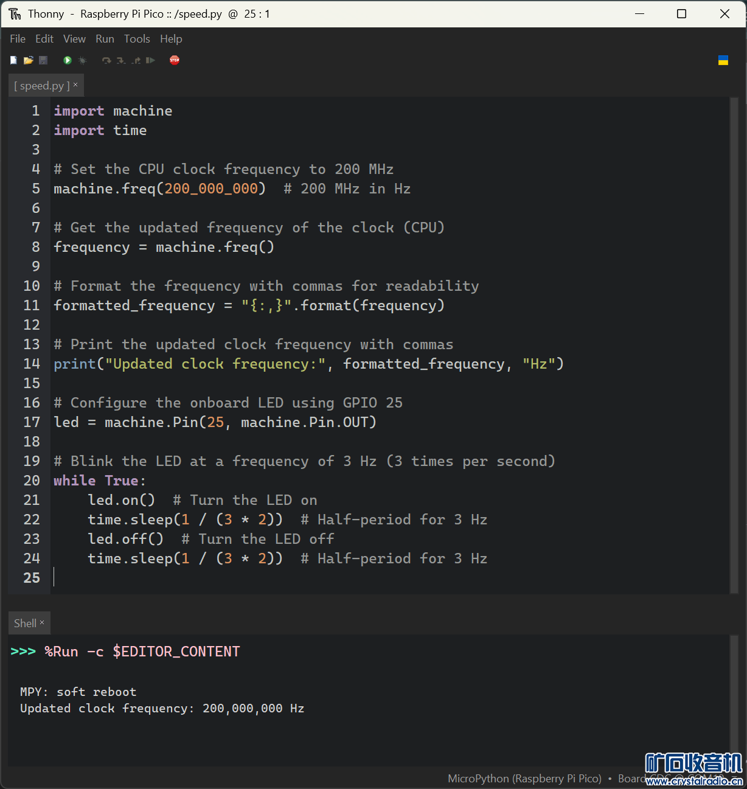Open MicroPython (Raspberry Pi Pico) interpreter selector
The image size is (747, 789).
524,779
